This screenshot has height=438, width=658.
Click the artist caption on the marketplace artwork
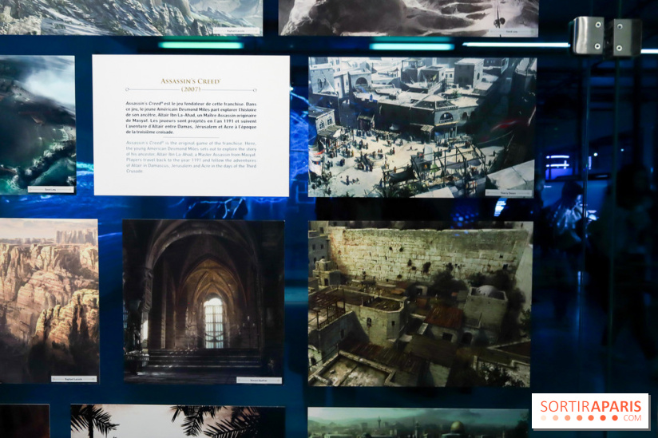[x=509, y=193]
